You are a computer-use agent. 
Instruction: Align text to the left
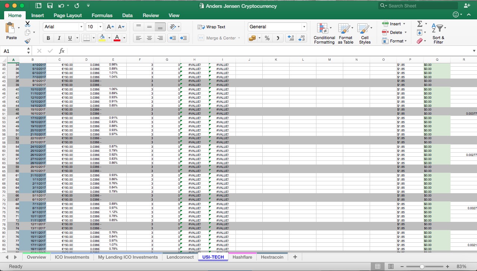[x=139, y=38]
